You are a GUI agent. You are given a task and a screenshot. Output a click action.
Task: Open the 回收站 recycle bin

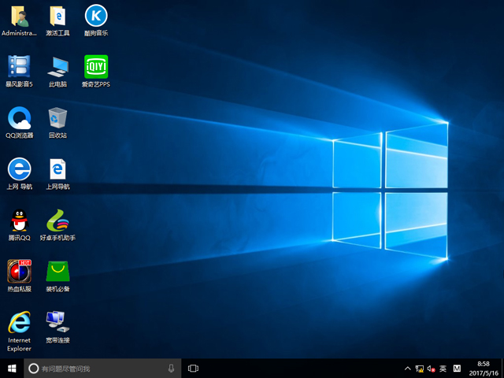[57, 118]
